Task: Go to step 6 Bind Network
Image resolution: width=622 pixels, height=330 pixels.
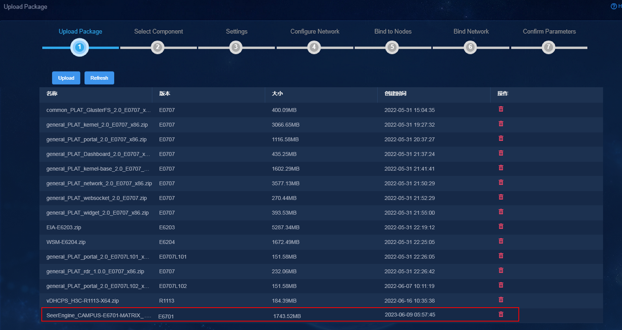Action: click(x=471, y=32)
